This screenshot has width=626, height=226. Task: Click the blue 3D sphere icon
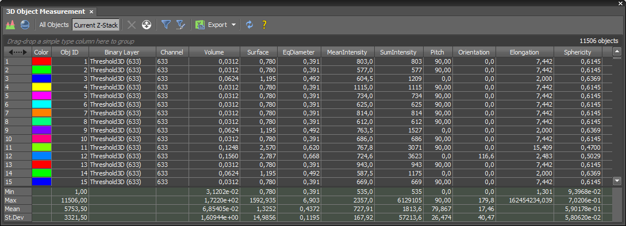[x=25, y=25]
